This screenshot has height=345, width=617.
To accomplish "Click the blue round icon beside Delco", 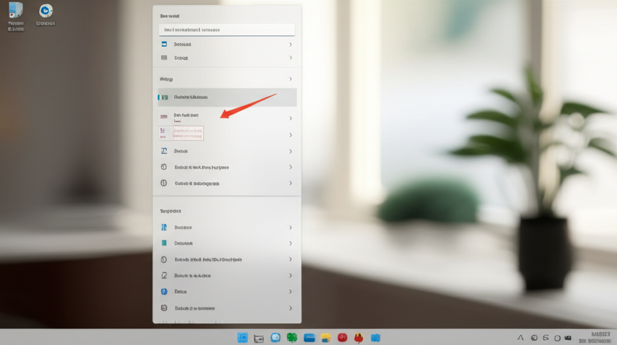I will coord(163,291).
